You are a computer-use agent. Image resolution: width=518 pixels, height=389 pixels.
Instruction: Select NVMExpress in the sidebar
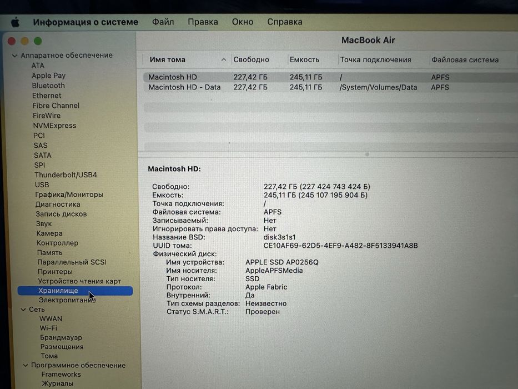click(x=54, y=126)
